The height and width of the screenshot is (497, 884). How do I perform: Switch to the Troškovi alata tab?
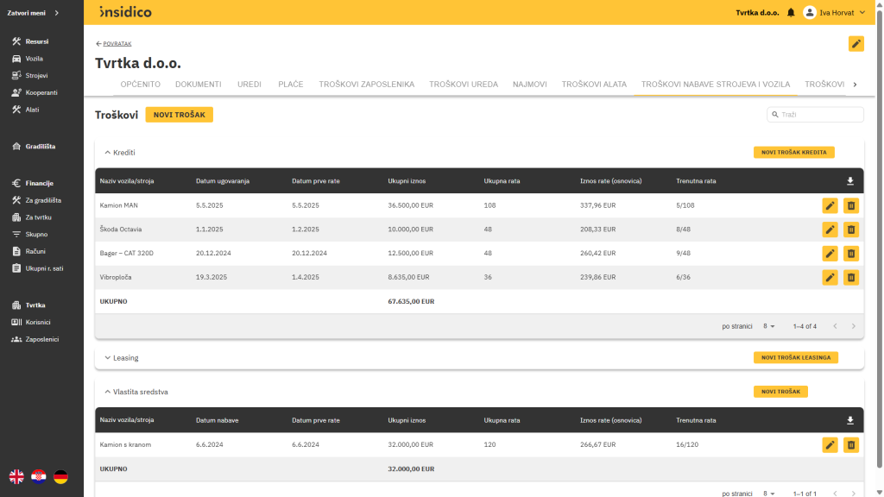point(594,85)
